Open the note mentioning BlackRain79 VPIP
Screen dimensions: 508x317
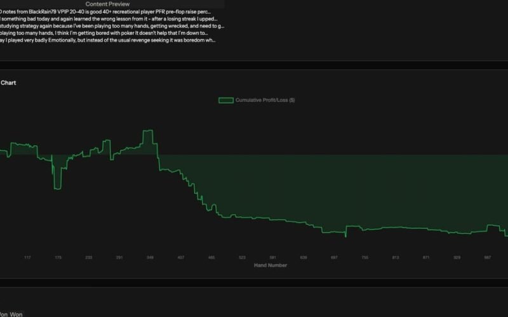tap(111, 12)
